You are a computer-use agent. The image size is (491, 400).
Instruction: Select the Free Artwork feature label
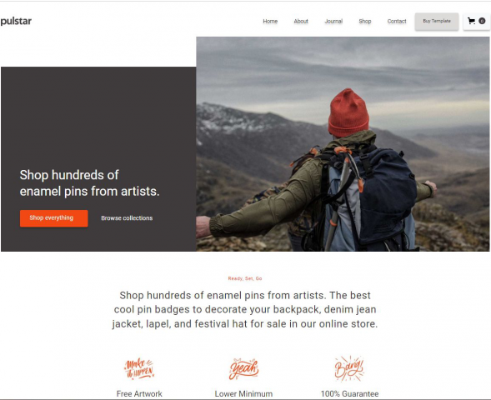(139, 393)
